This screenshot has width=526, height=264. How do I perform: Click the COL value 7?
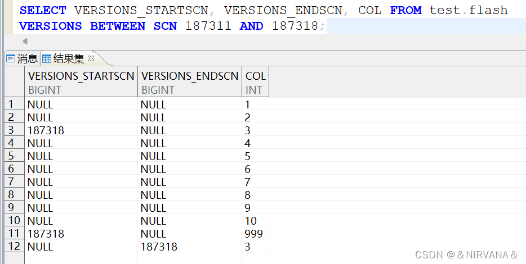[248, 182]
